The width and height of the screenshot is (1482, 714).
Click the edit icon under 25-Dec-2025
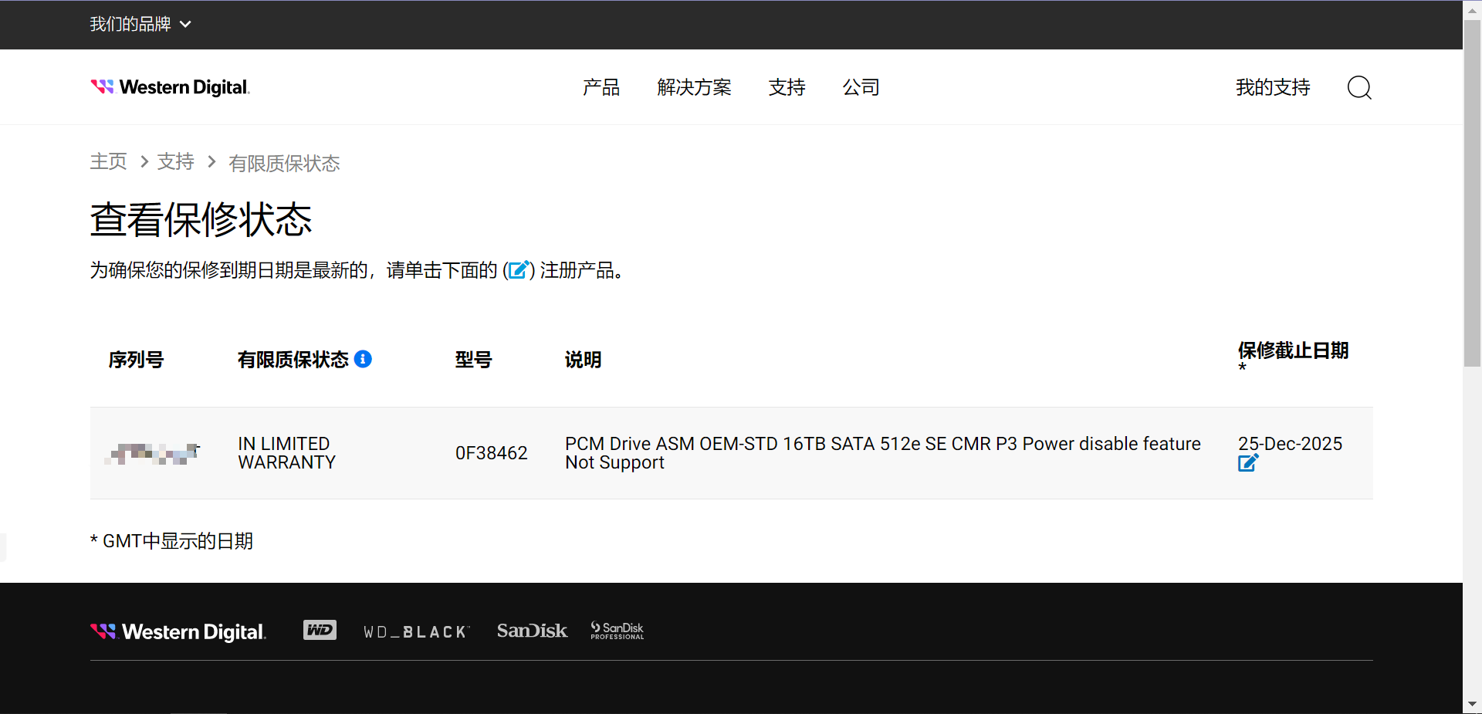tap(1247, 463)
